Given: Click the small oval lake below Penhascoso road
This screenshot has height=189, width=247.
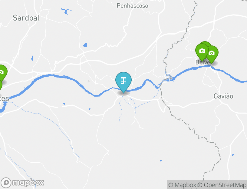Looking at the screenshot, I should tap(85, 45).
